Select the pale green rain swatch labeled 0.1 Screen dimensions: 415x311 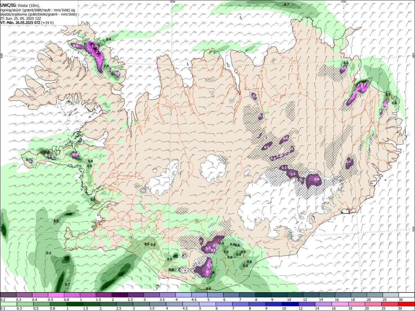point(8,304)
